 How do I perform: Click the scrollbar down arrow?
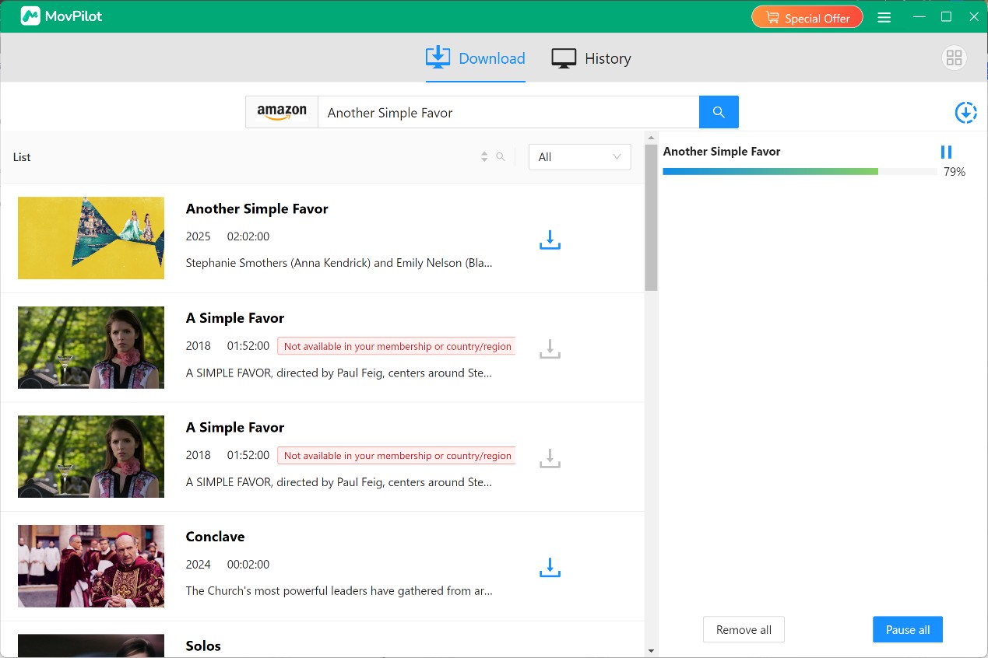(x=651, y=650)
